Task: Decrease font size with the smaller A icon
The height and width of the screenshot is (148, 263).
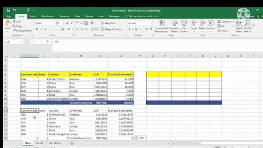Action: [x=72, y=23]
